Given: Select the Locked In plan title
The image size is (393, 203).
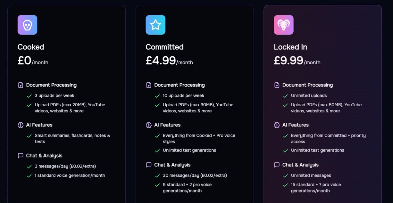Looking at the screenshot, I should pyautogui.click(x=291, y=47).
